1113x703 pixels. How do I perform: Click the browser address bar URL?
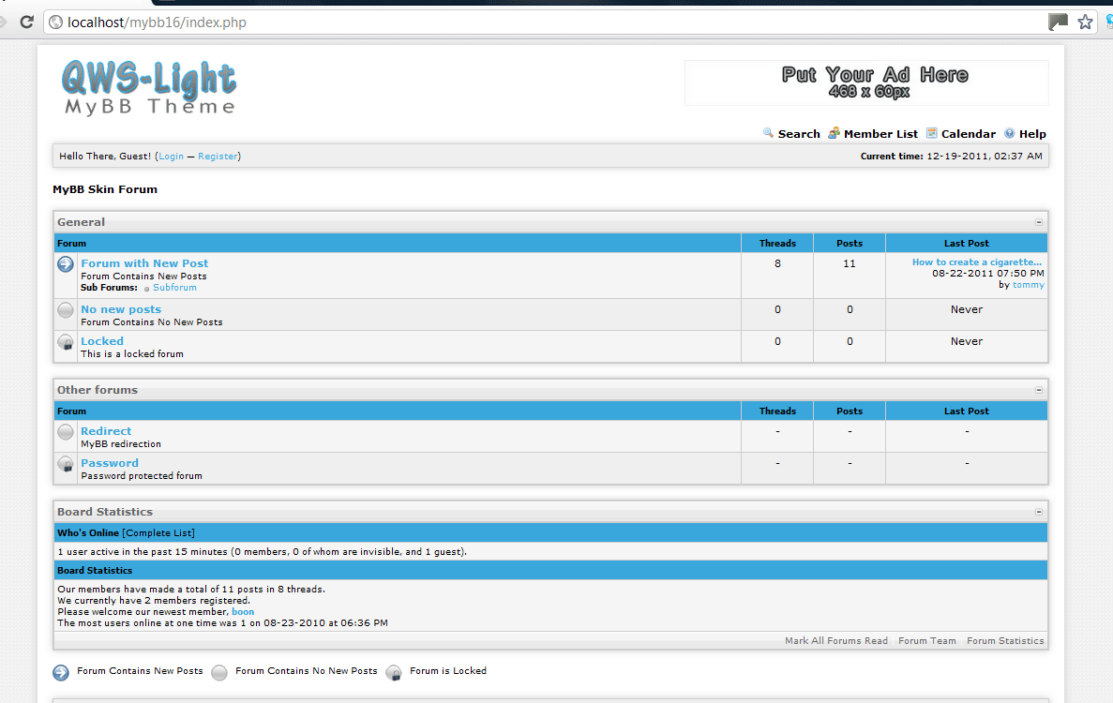(157, 22)
